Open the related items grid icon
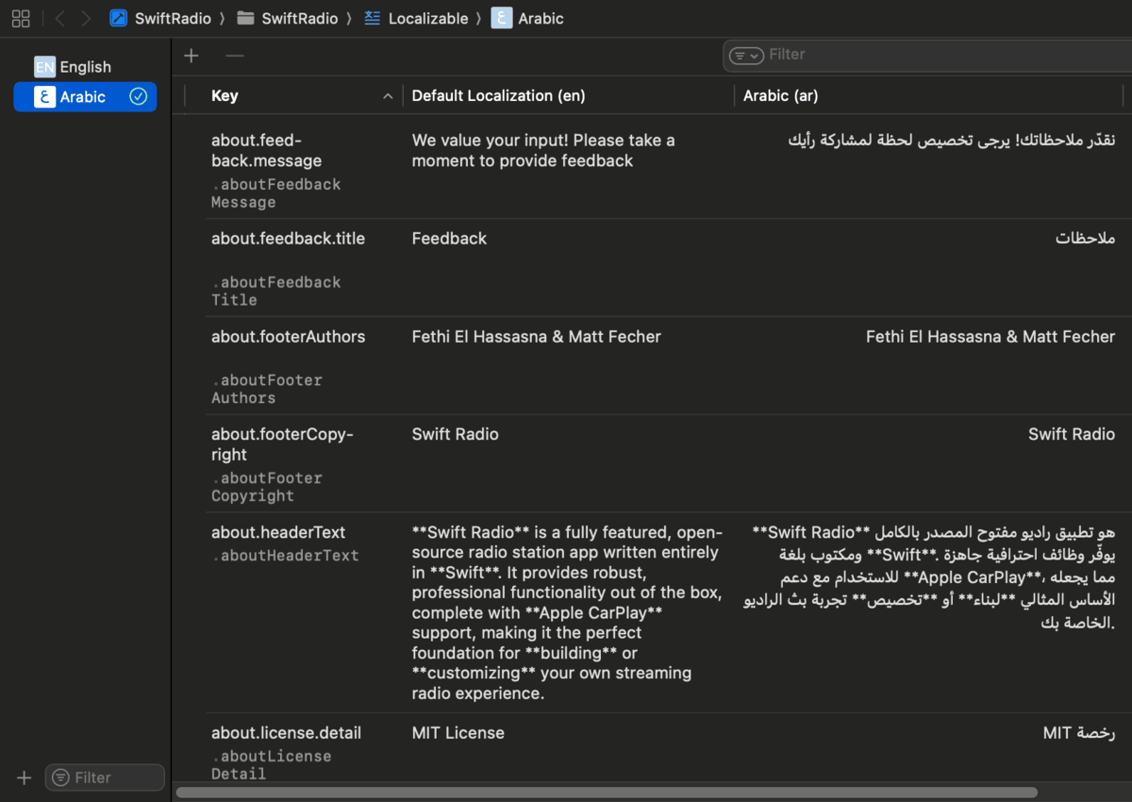Viewport: 1132px width, 802px height. pos(21,18)
